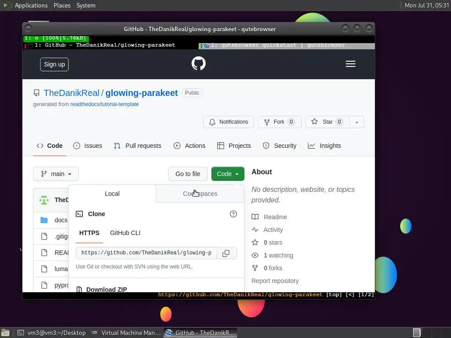Select the GitHub CLI clone option
451x338 pixels.
click(x=125, y=233)
